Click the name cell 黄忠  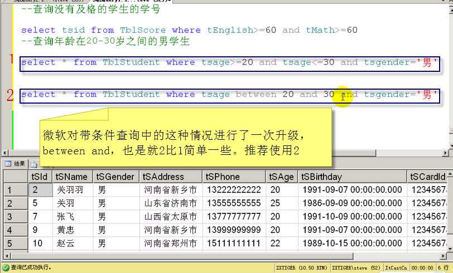click(73, 230)
